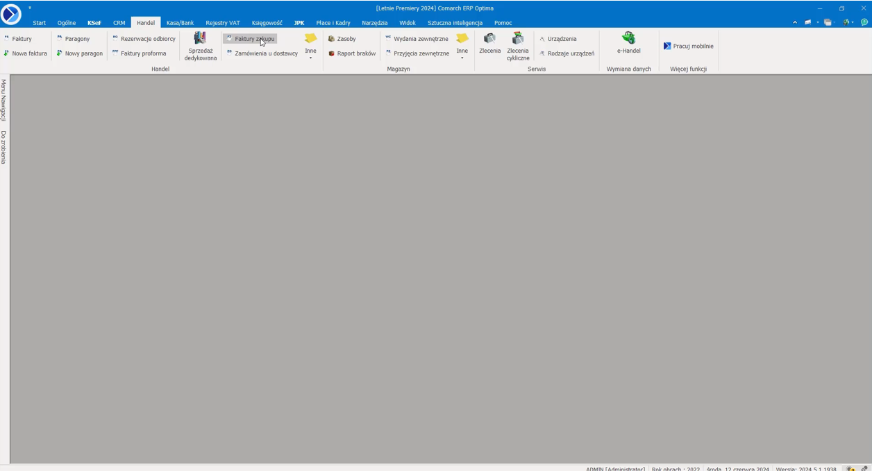Expand the Inne dropdown in Magazyn group

[x=462, y=46]
